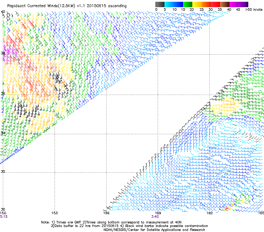Click the yellow 20-25 knots color bar segment
Viewport: 264px width, 232px height.
197,4
